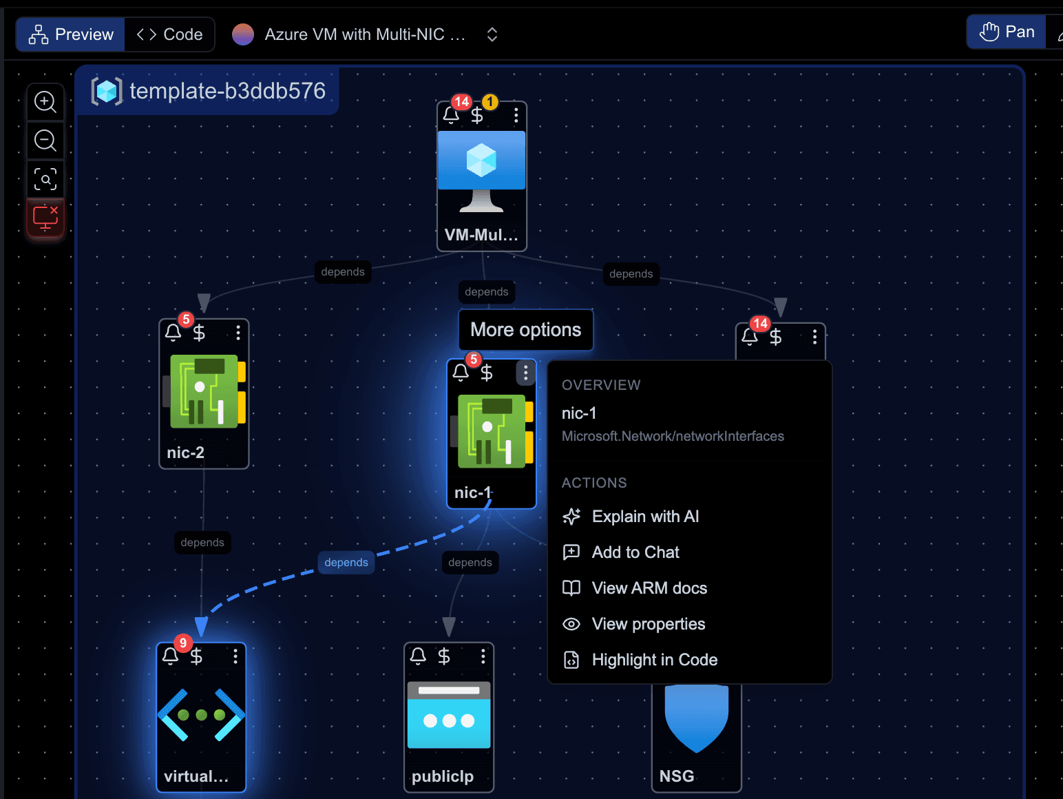This screenshot has width=1063, height=799.
Task: Switch to the Code tab
Action: pos(169,34)
